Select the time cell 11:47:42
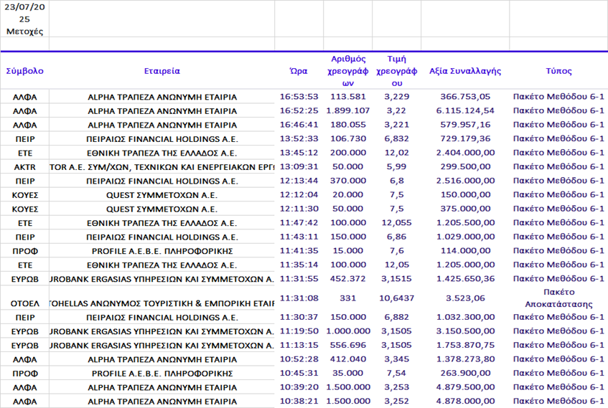 pyautogui.click(x=299, y=222)
